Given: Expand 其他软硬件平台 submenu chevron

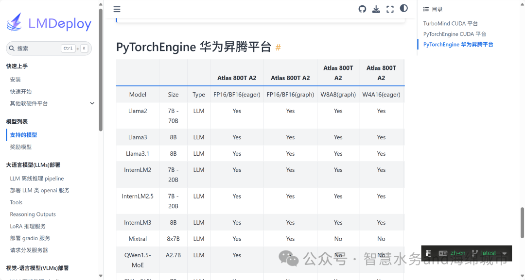Looking at the screenshot, I should [x=92, y=103].
